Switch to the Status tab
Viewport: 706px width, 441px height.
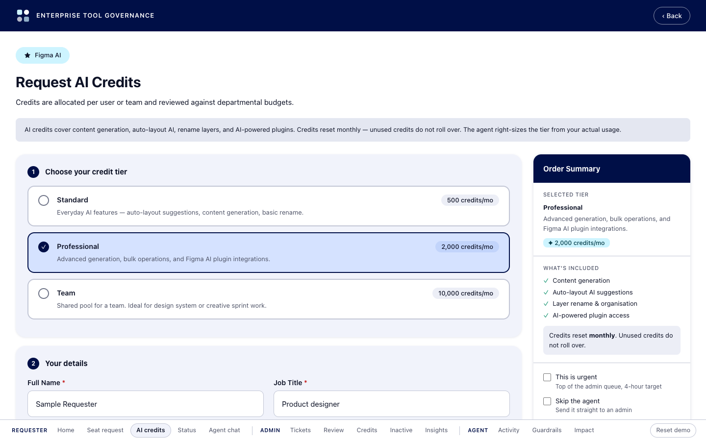click(x=187, y=430)
